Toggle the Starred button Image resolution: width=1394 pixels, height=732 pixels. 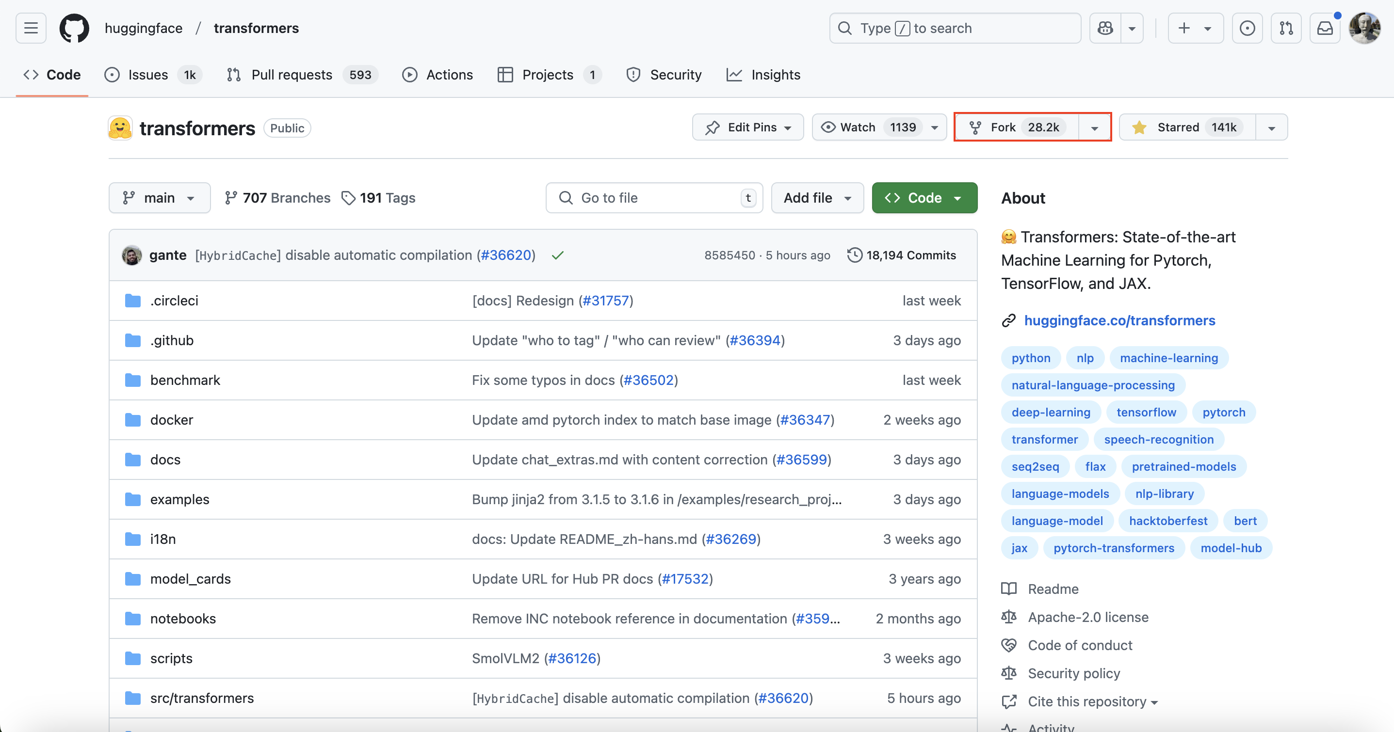click(1187, 127)
